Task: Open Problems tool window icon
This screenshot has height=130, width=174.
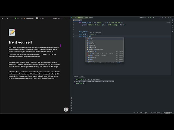Action: coord(71,108)
